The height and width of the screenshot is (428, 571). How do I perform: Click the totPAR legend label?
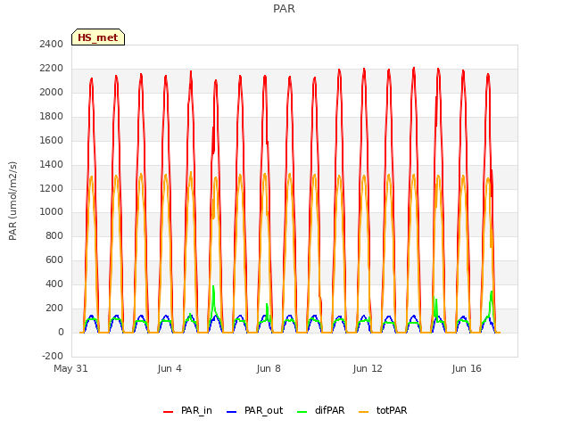pos(392,410)
